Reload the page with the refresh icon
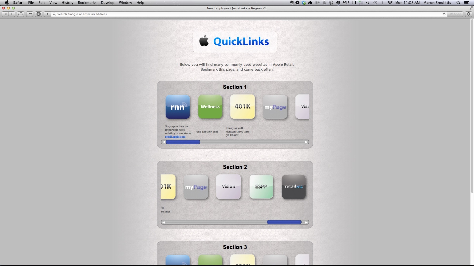This screenshot has height=266, width=474. 444,14
